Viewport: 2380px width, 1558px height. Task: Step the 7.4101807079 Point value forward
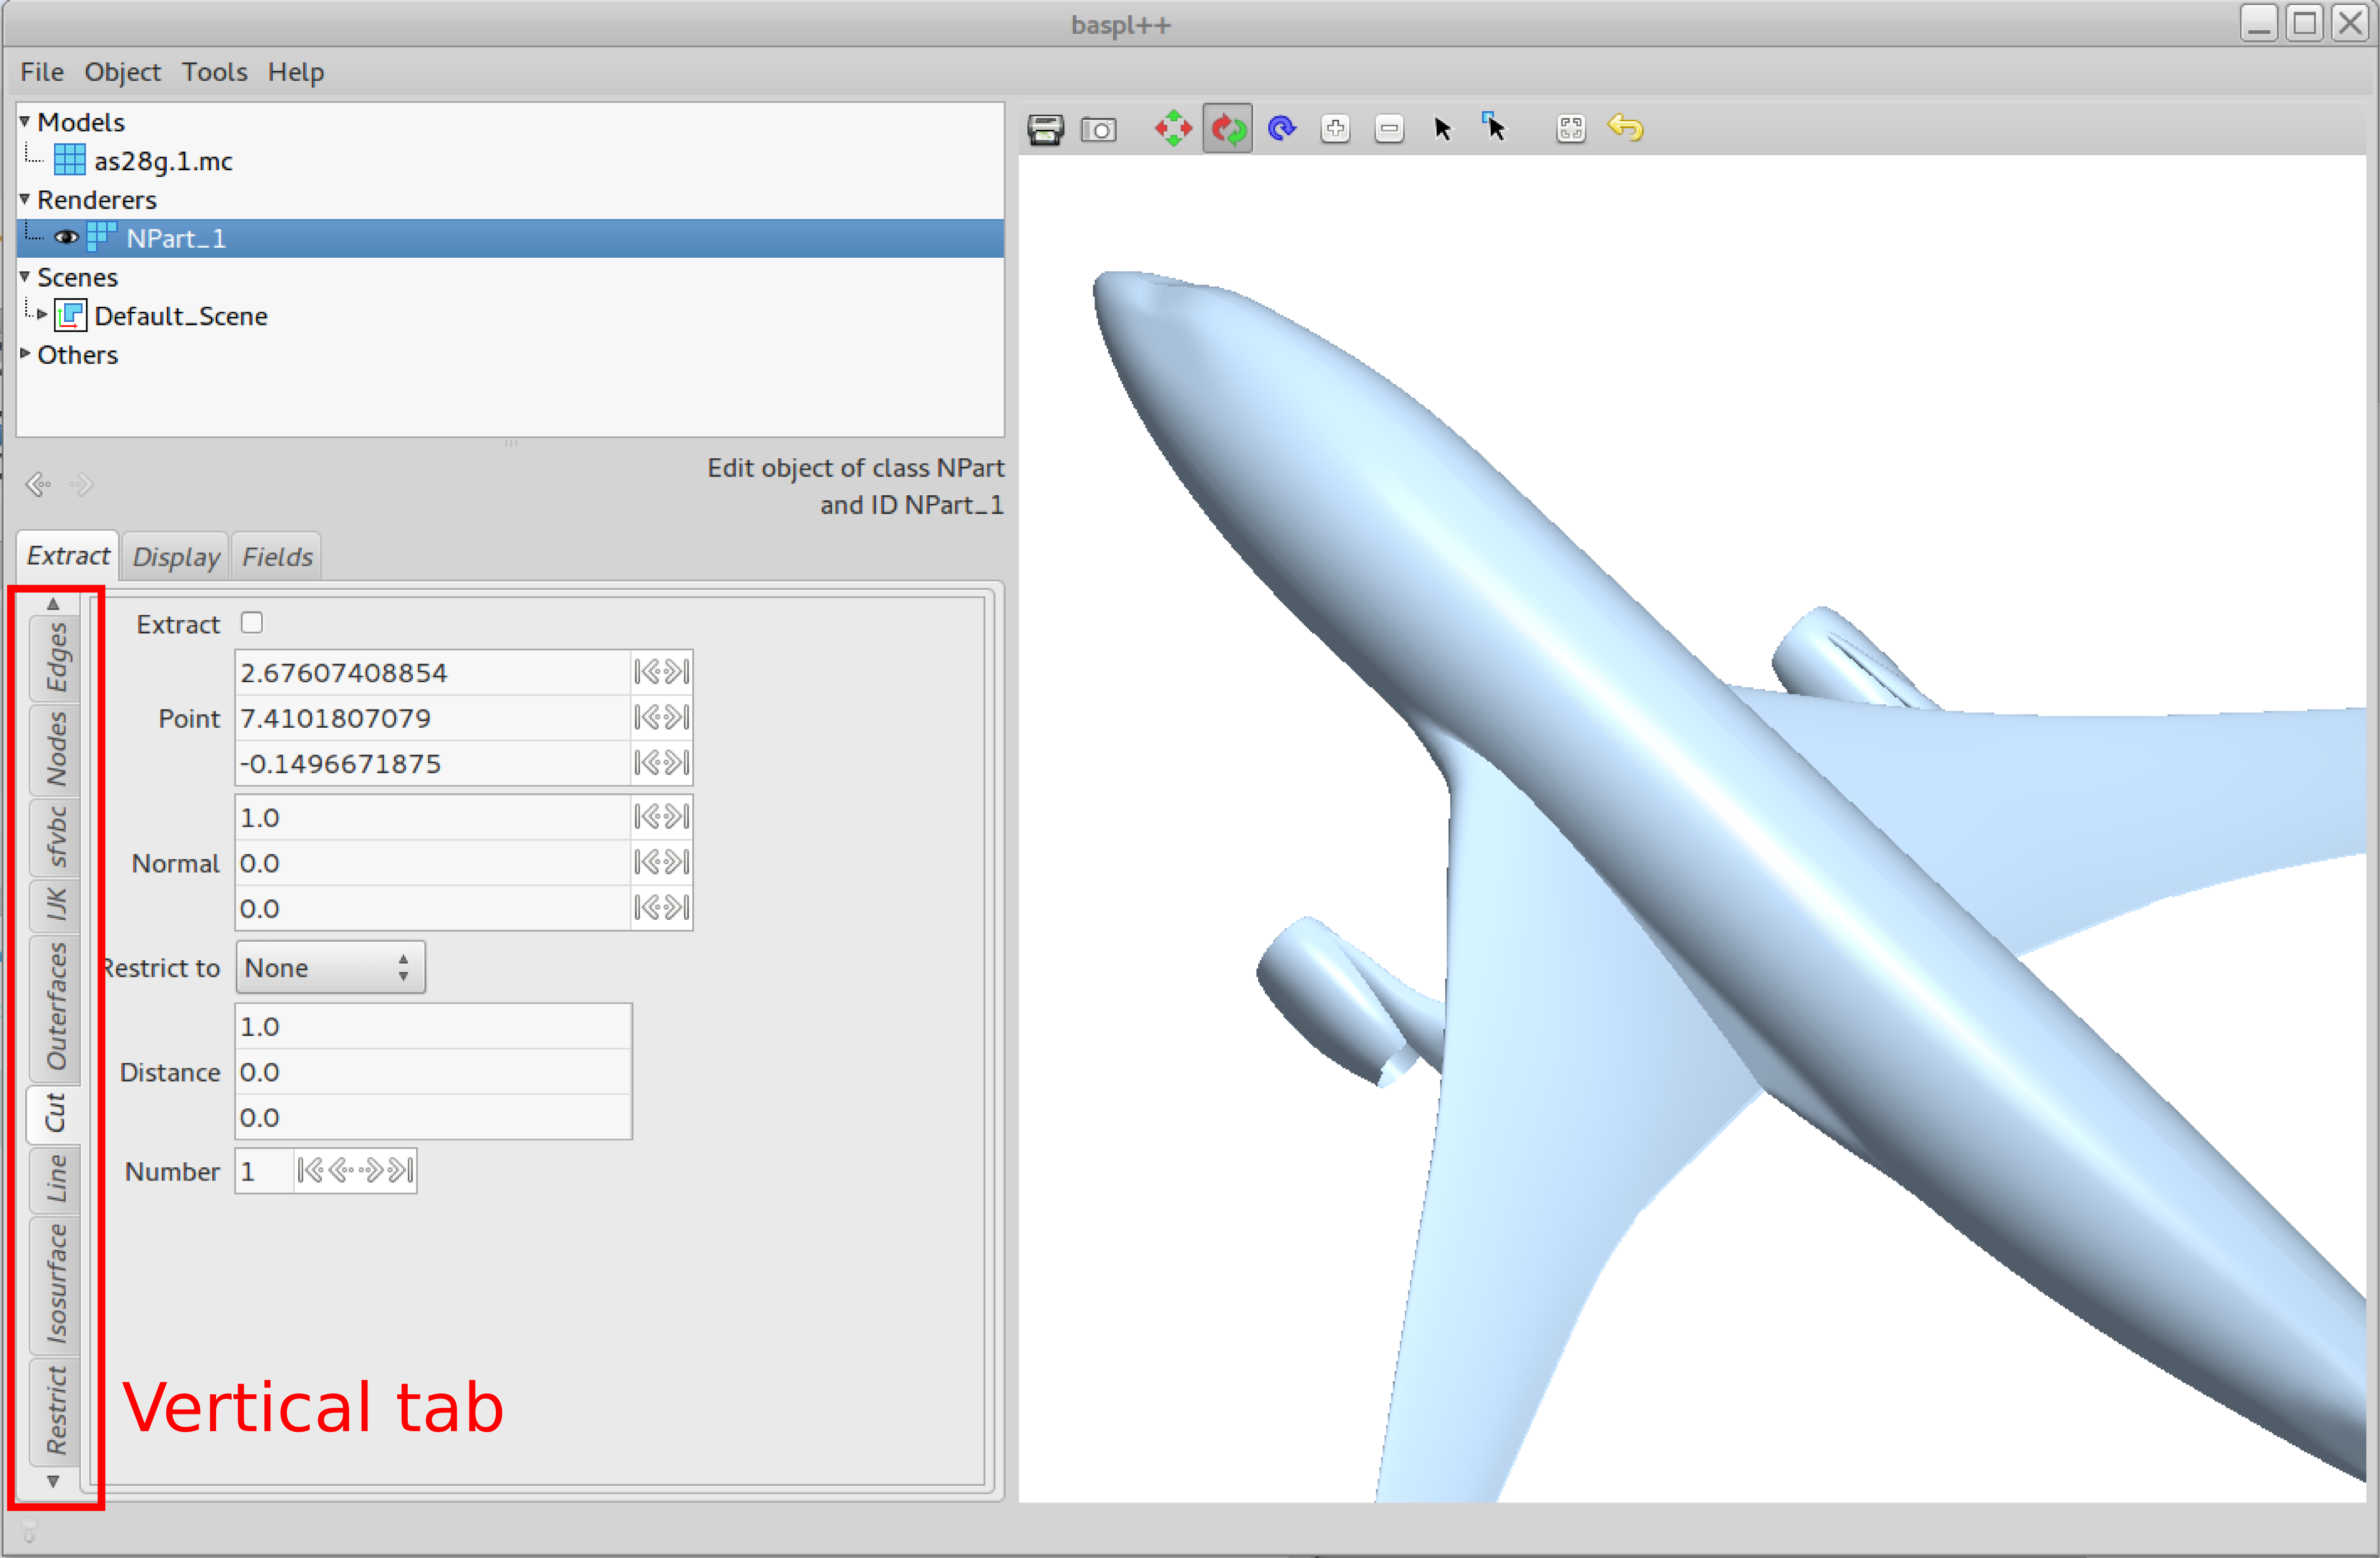(677, 717)
